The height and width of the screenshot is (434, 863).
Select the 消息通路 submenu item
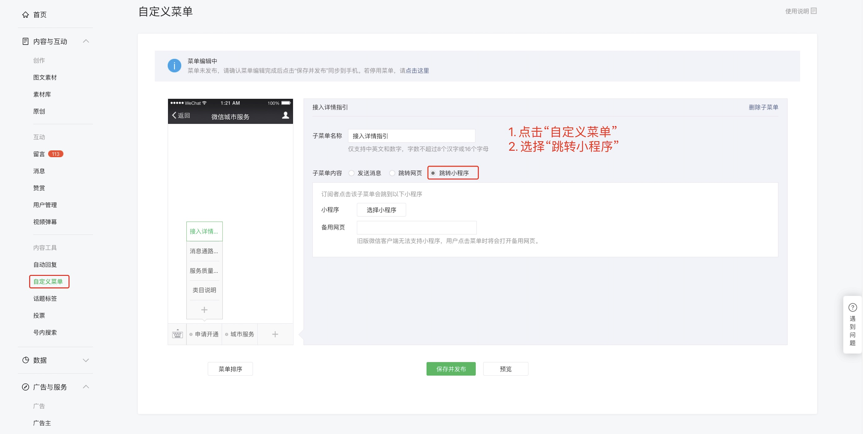pos(204,251)
